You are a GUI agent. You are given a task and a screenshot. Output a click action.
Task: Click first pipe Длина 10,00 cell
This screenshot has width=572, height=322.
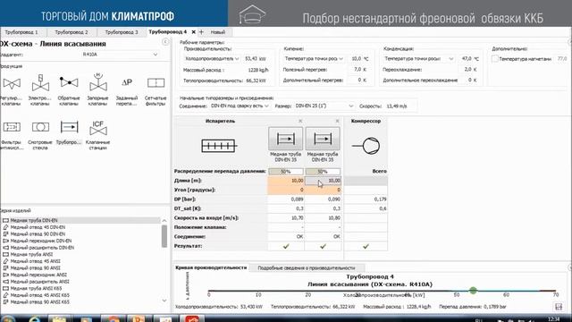(x=286, y=181)
